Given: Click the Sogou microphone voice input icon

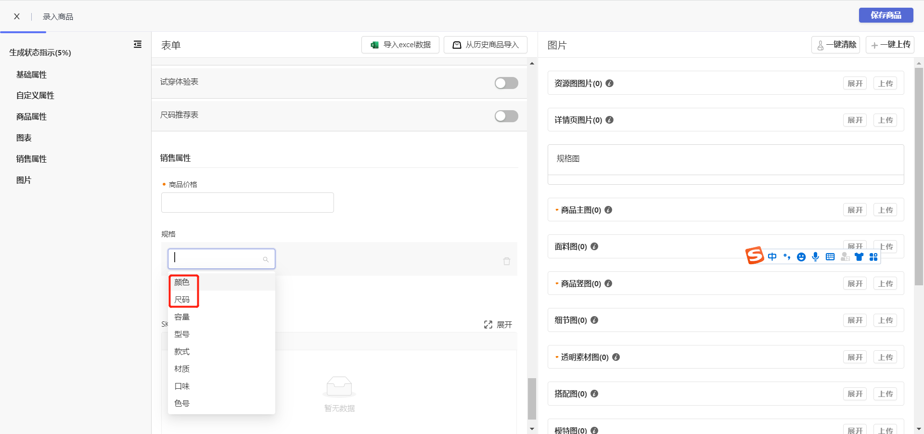Looking at the screenshot, I should [815, 257].
